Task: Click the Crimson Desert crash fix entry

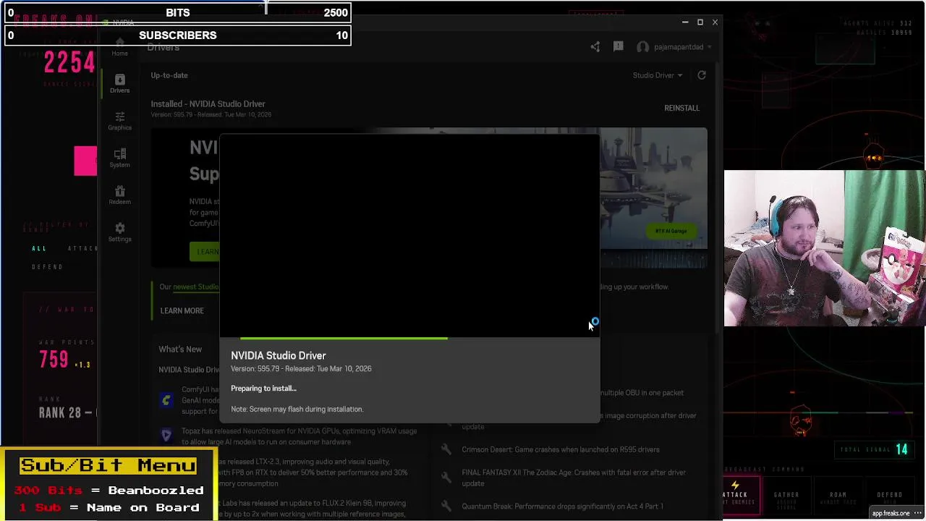Action: (x=561, y=449)
